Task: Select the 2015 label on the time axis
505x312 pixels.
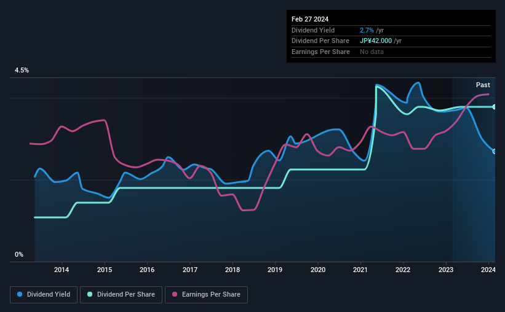Action: (105, 270)
